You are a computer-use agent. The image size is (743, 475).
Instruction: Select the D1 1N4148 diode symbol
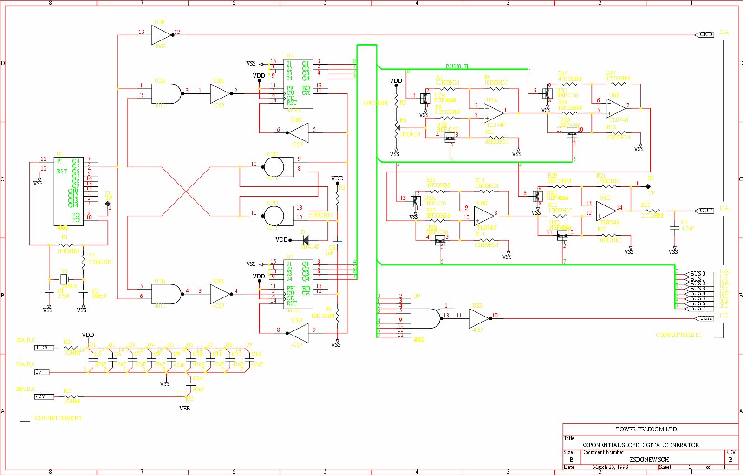coord(305,240)
